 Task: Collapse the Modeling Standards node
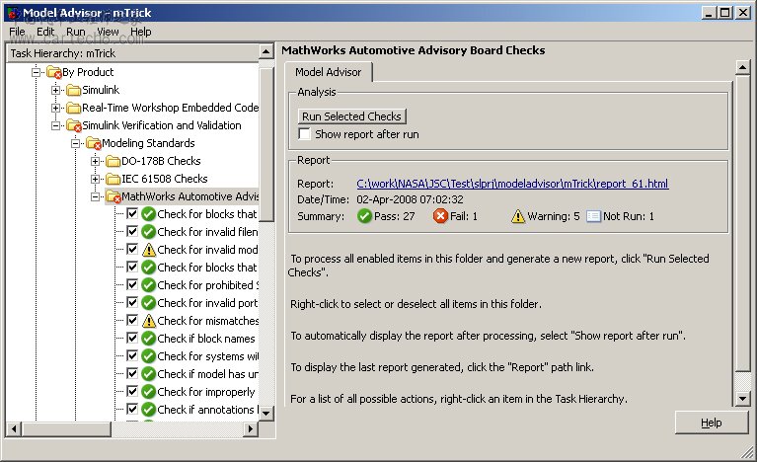[75, 143]
